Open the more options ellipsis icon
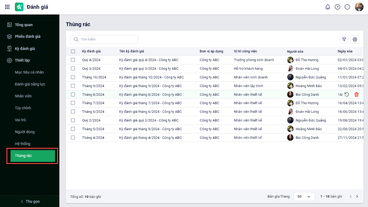Image resolution: width=368 pixels, height=207 pixels. [x=347, y=7]
